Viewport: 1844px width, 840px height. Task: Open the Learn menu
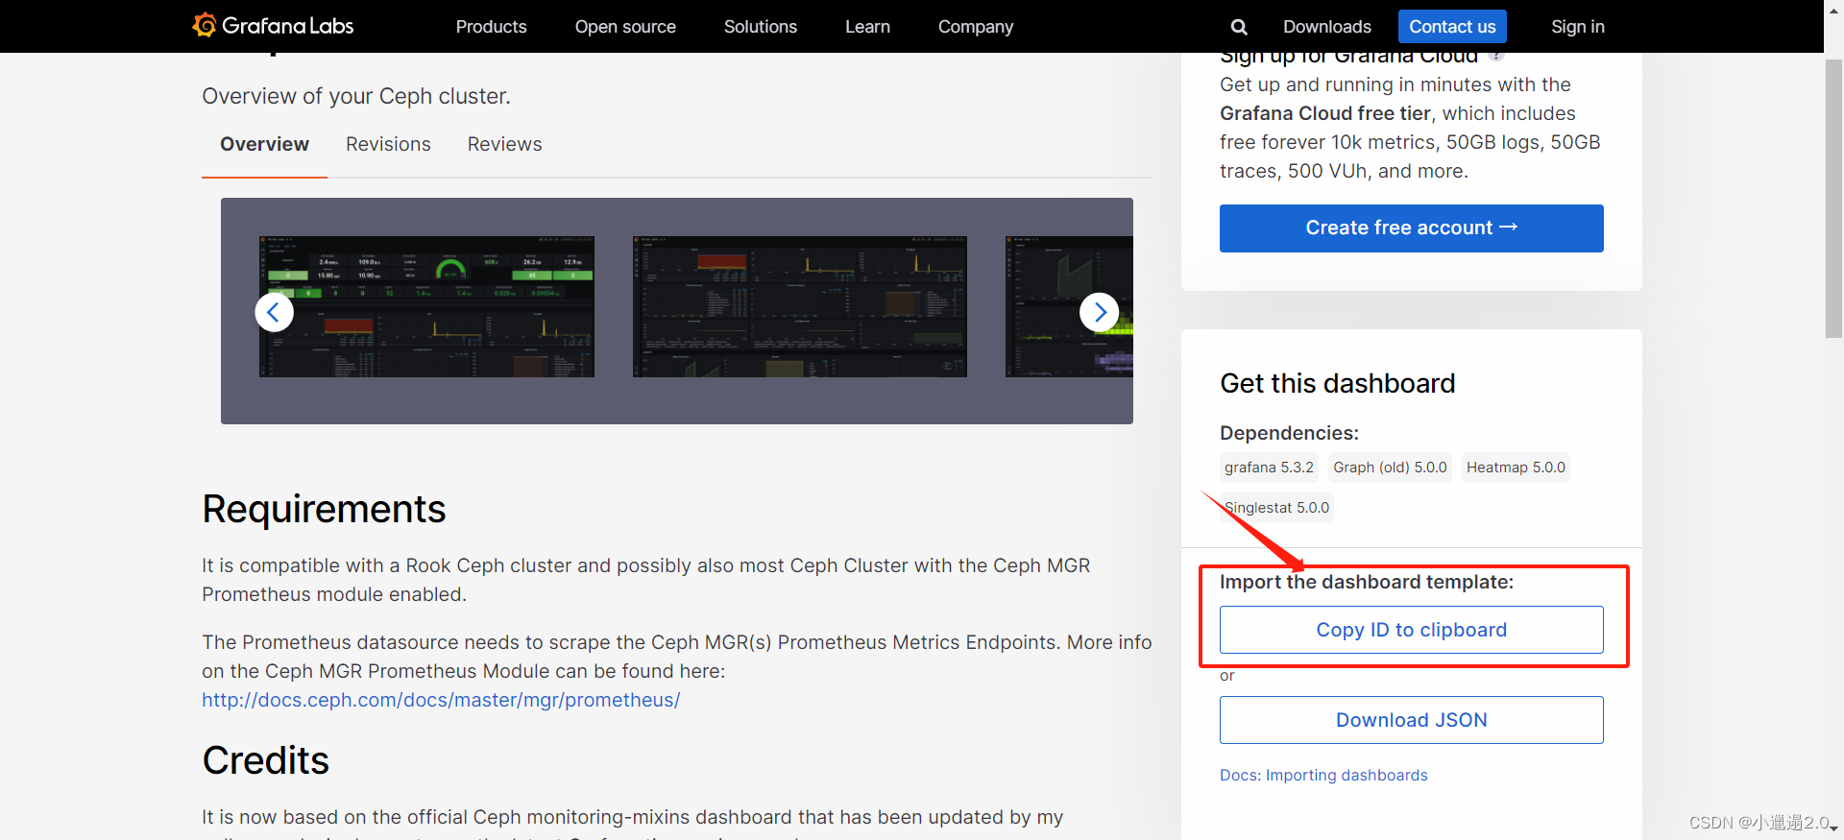(867, 27)
